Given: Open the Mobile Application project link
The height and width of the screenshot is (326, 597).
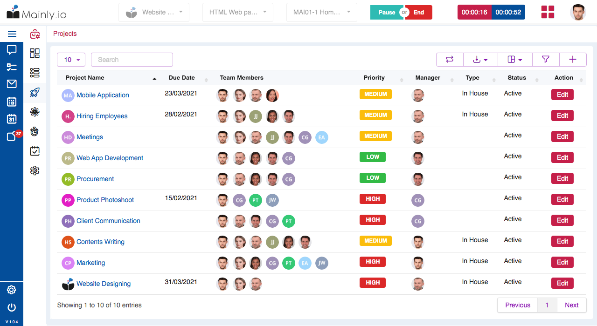Looking at the screenshot, I should coord(103,95).
